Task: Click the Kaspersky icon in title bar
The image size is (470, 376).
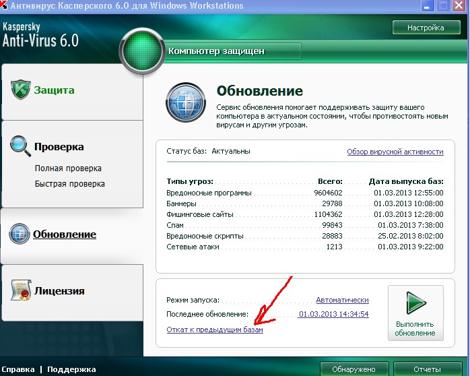Action: click(3, 5)
